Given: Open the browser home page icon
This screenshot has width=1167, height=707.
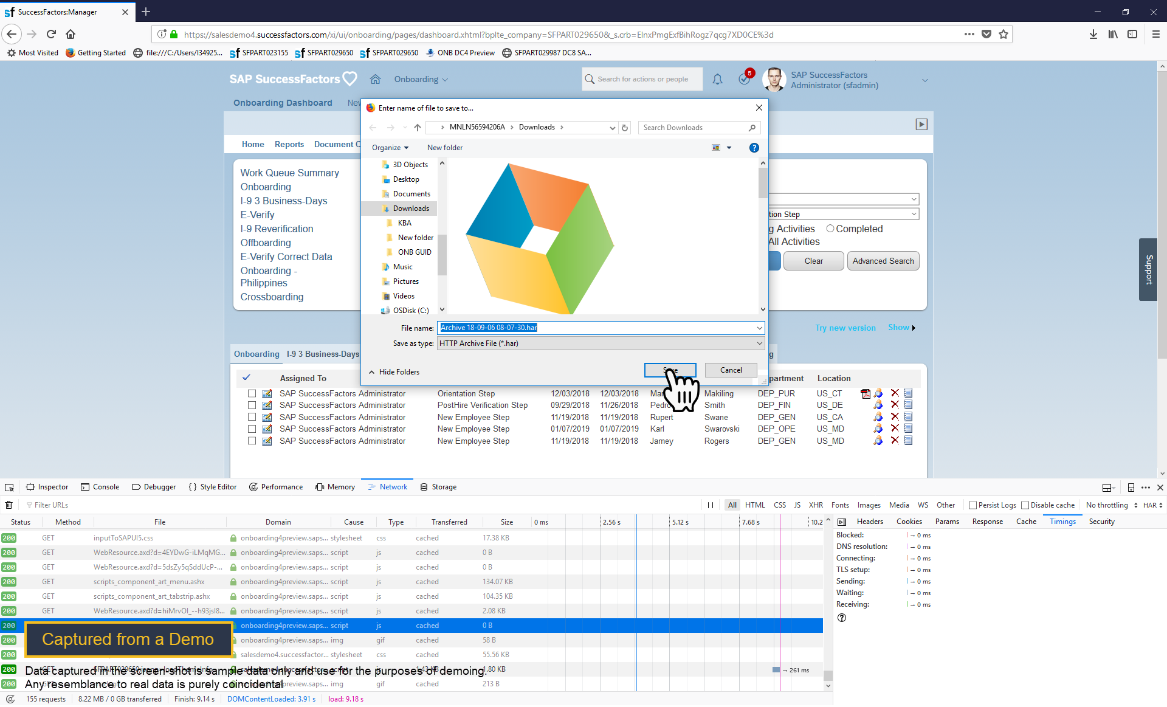Looking at the screenshot, I should pos(71,34).
